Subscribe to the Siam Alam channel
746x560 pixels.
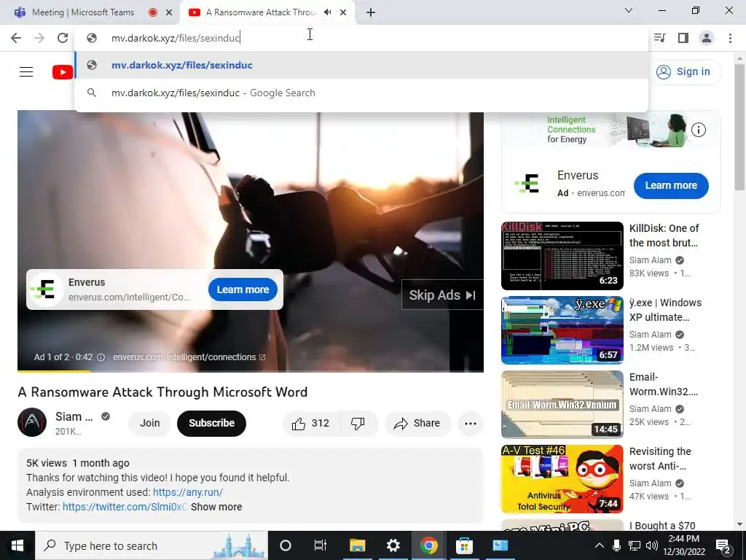211,423
